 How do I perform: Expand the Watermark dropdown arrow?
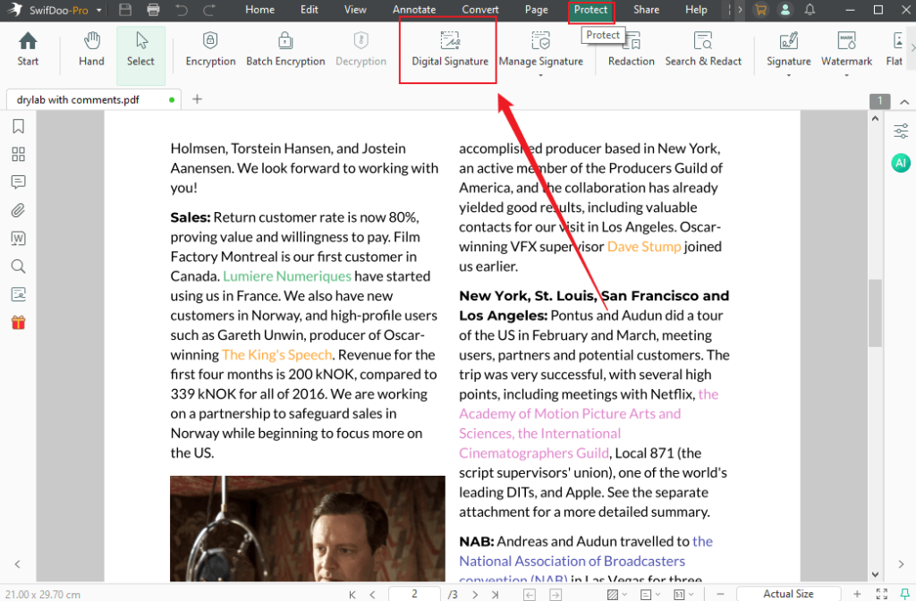[x=846, y=75]
